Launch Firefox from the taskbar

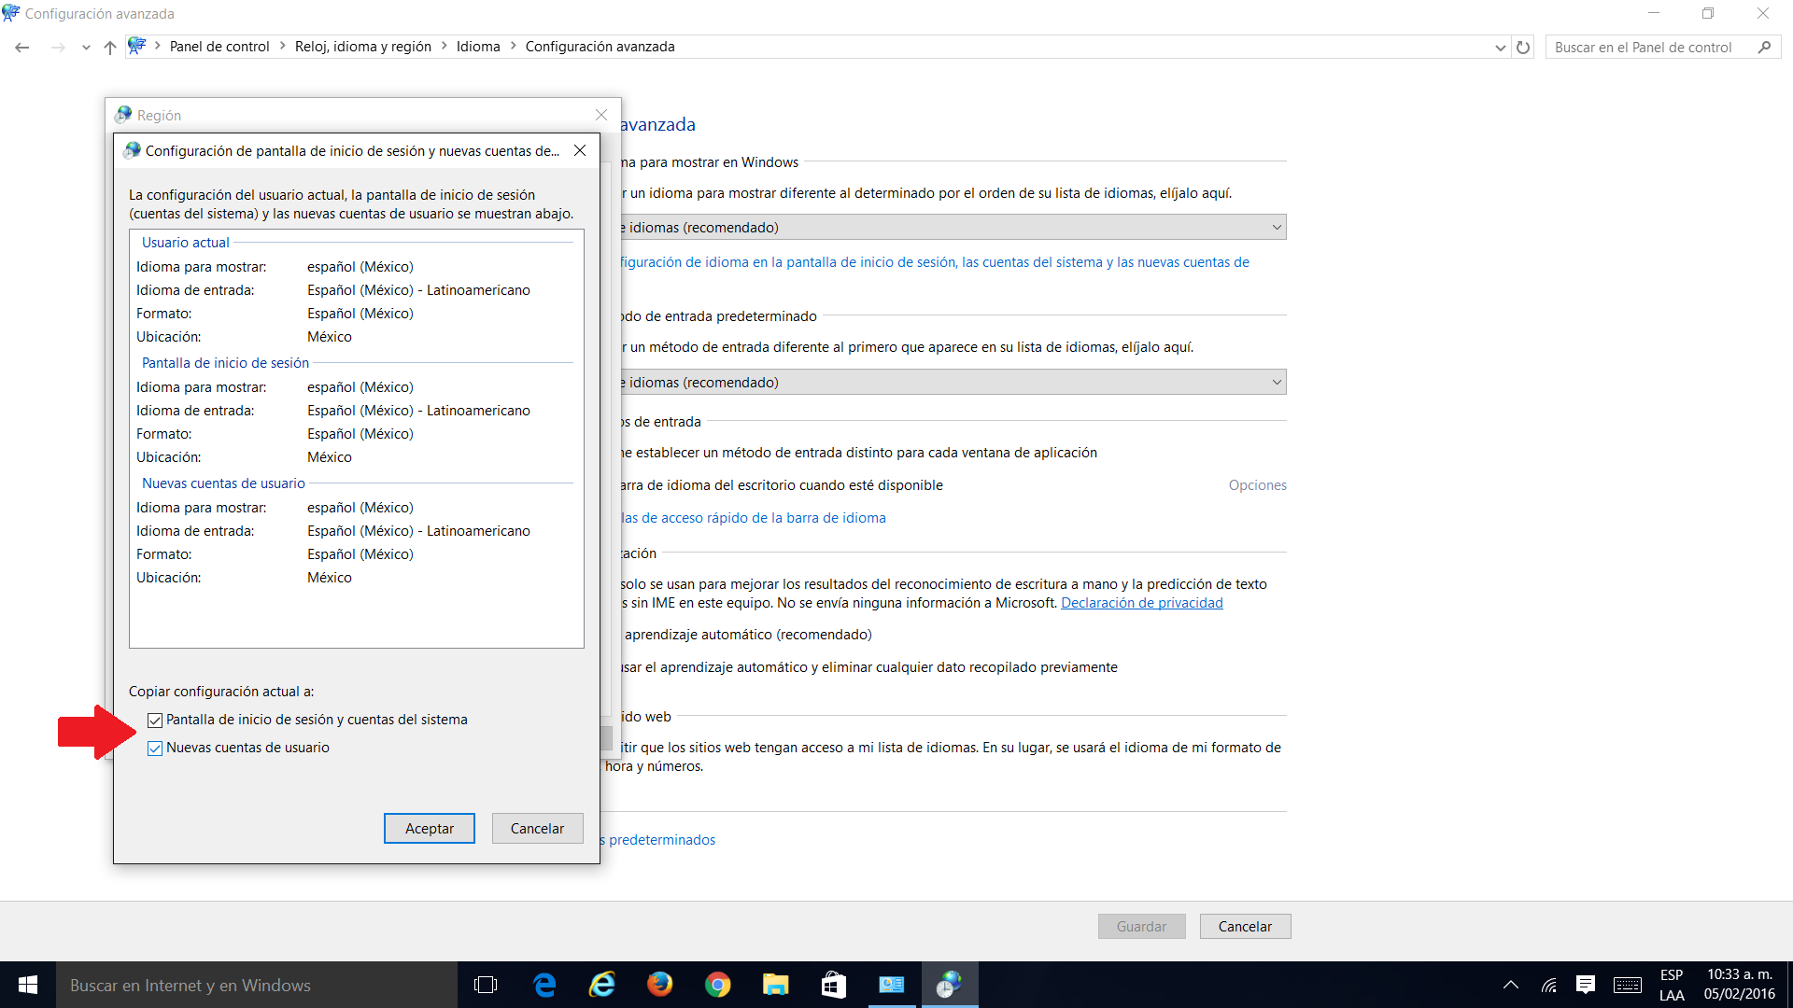[x=660, y=985]
